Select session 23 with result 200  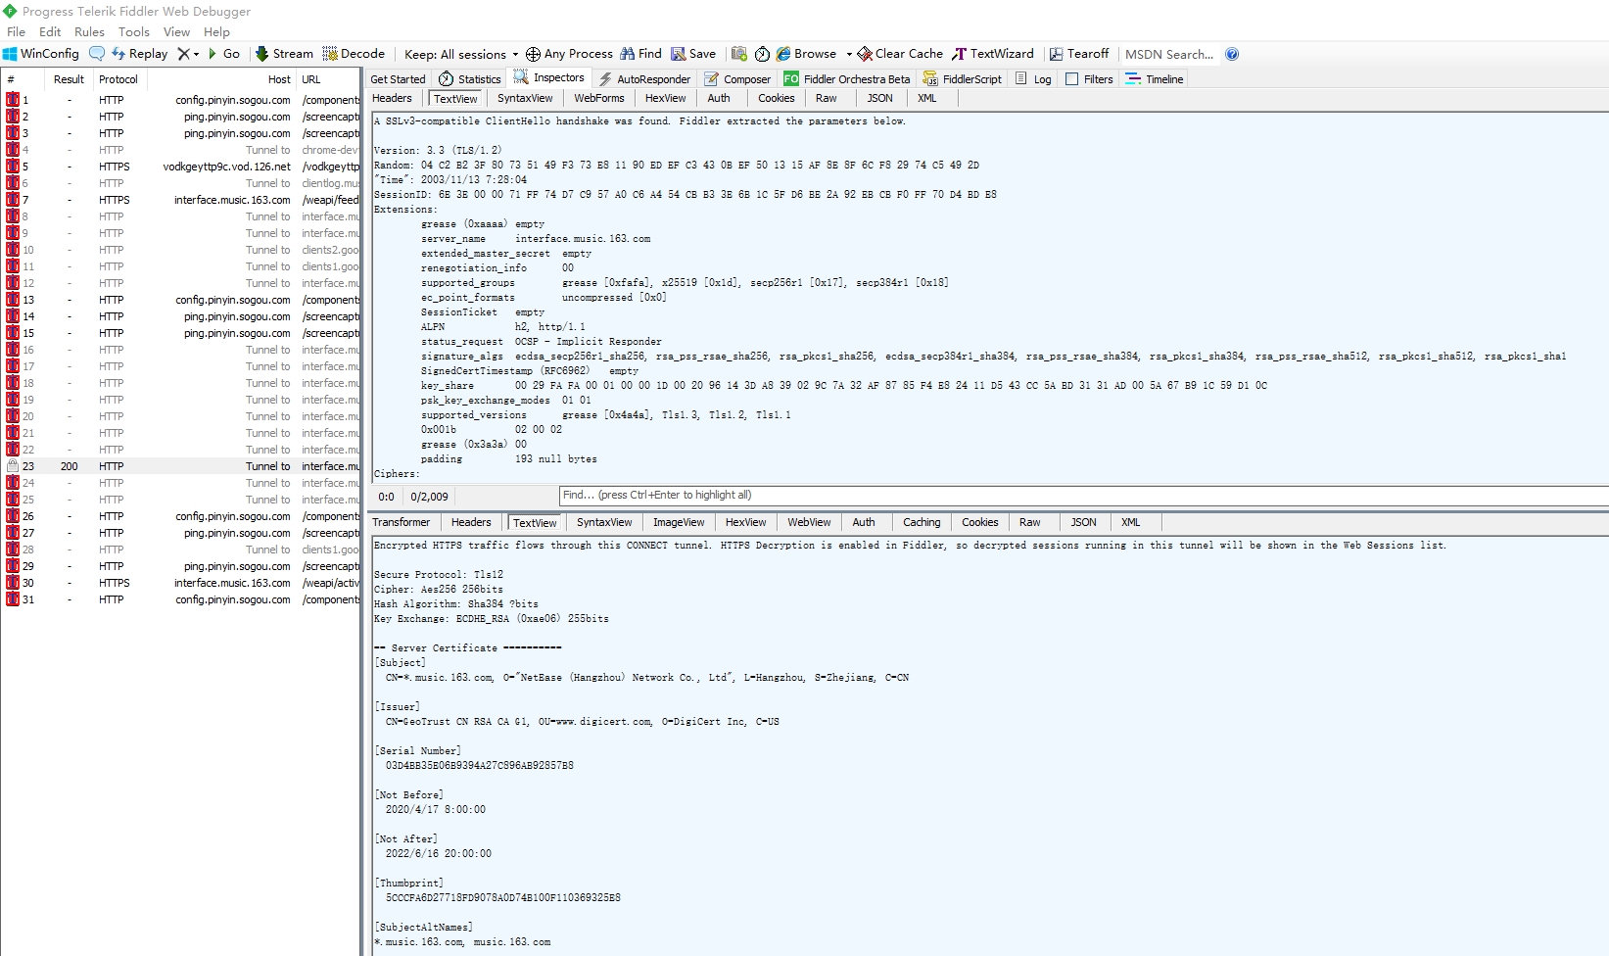[x=181, y=466]
